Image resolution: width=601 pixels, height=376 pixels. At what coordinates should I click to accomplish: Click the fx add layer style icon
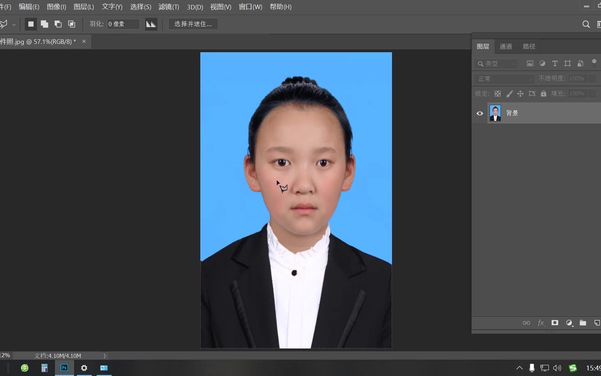pyautogui.click(x=540, y=323)
